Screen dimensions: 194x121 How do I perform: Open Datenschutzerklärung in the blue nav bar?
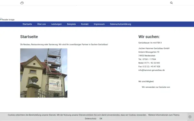point(121,24)
